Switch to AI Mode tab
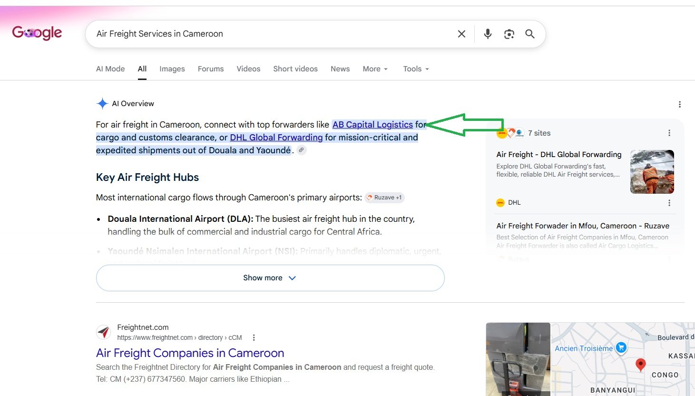695x396 pixels. (110, 69)
